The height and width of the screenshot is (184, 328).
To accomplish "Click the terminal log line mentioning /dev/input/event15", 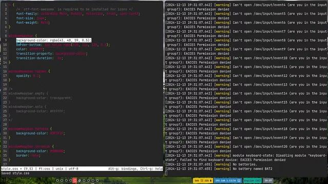I will [x=246, y=104].
